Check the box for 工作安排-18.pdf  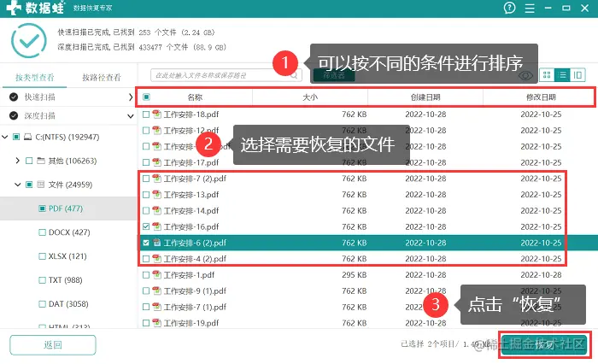[x=146, y=114]
